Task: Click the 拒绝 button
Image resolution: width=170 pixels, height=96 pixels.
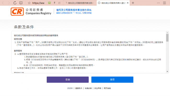Action: click(68, 80)
